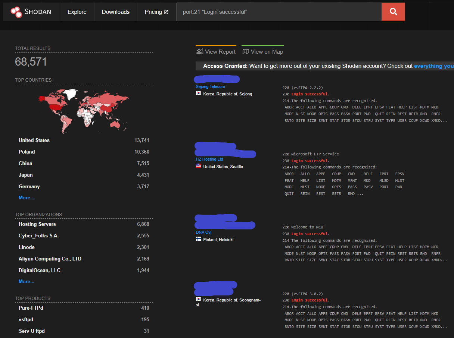
Task: Click the chart icon next to View Report
Action: click(x=199, y=51)
